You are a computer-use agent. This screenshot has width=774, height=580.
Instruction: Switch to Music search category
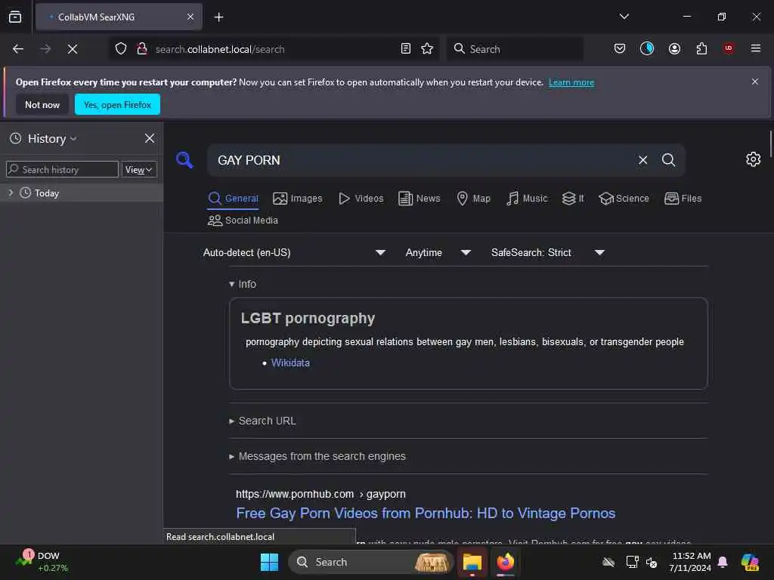[x=527, y=199]
